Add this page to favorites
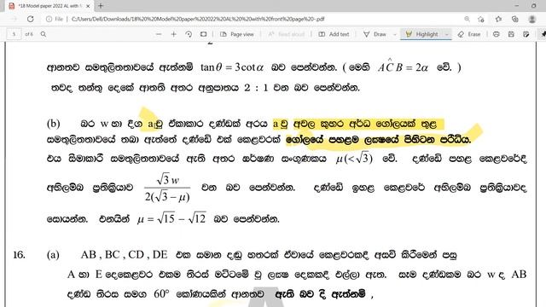The width and height of the screenshot is (546, 307). click(x=481, y=19)
